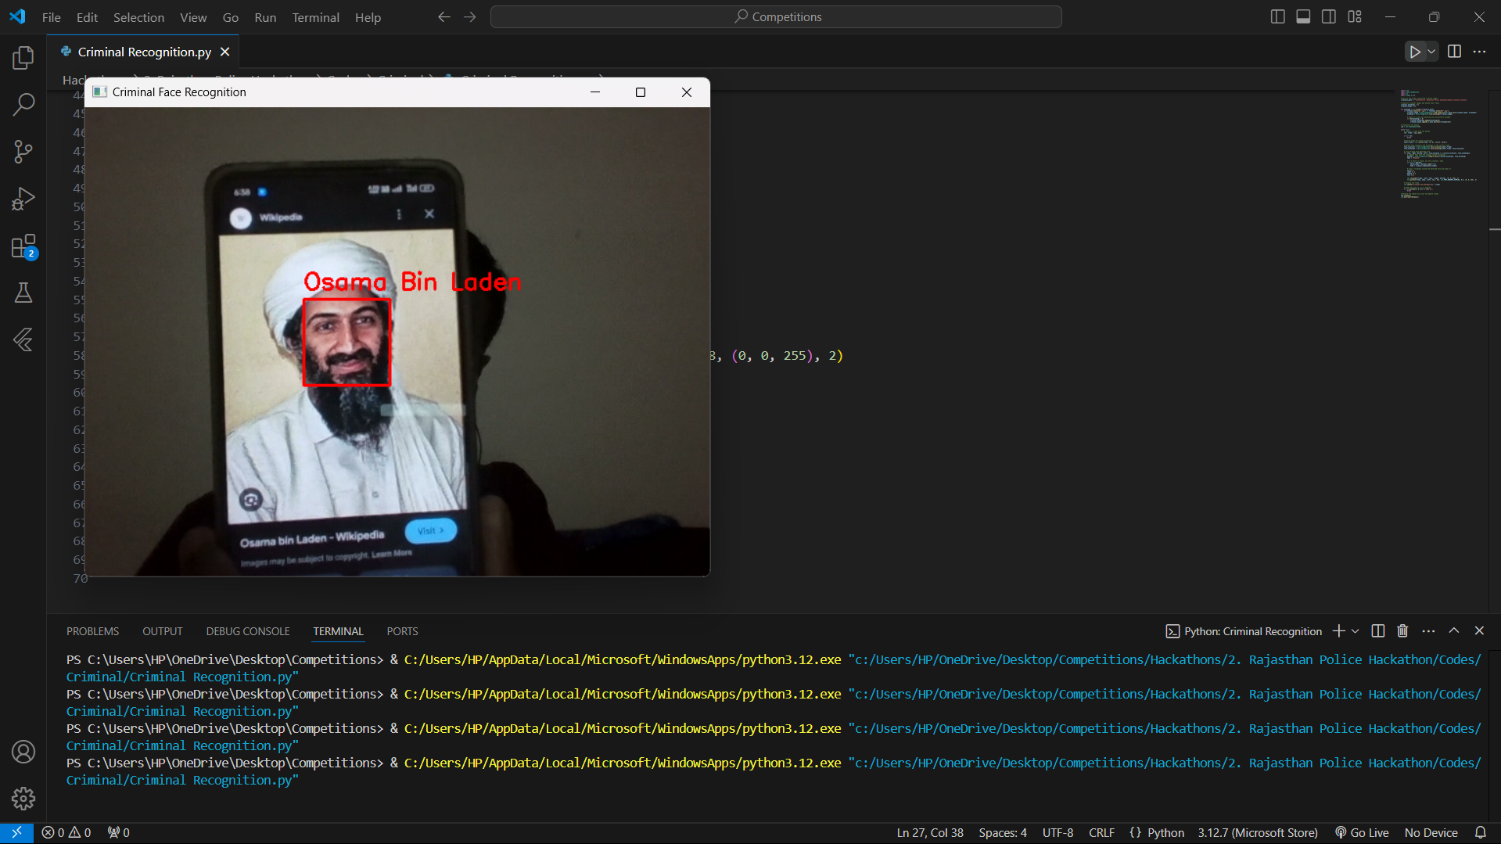The height and width of the screenshot is (844, 1501).
Task: Open the Explorer view in activity bar
Action: (x=23, y=57)
